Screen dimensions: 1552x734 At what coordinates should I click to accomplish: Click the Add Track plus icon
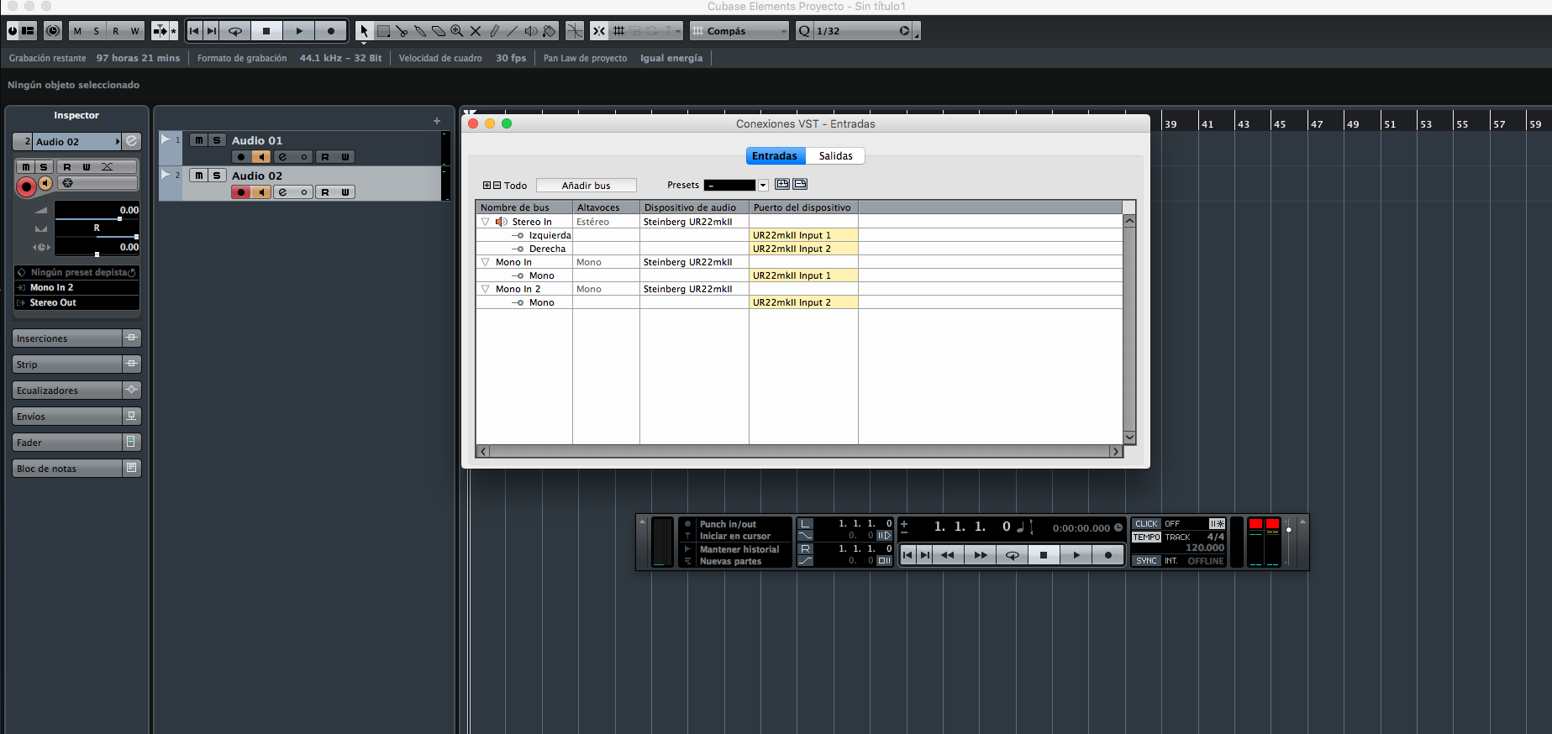pos(437,121)
